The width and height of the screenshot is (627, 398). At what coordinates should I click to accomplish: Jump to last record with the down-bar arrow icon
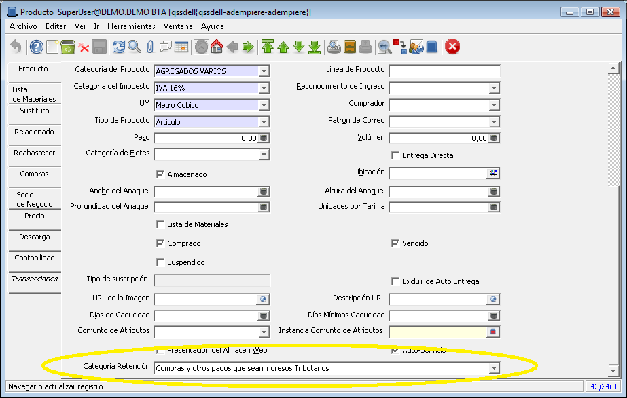pyautogui.click(x=315, y=47)
